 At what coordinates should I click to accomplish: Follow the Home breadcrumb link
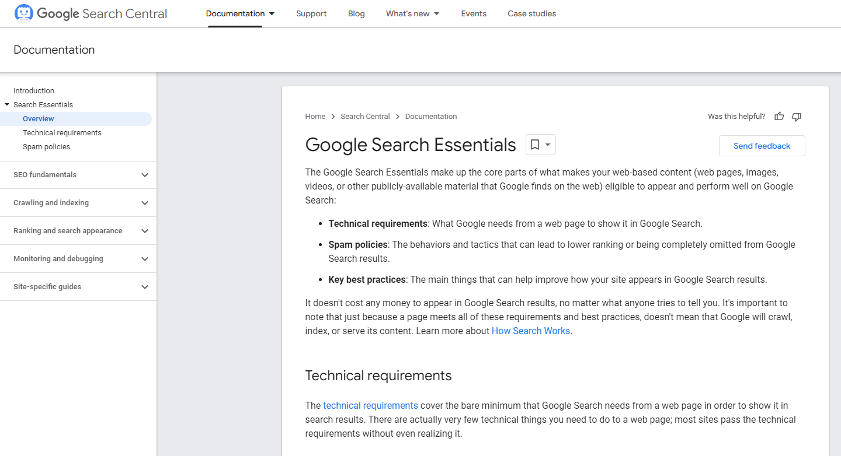[315, 117]
